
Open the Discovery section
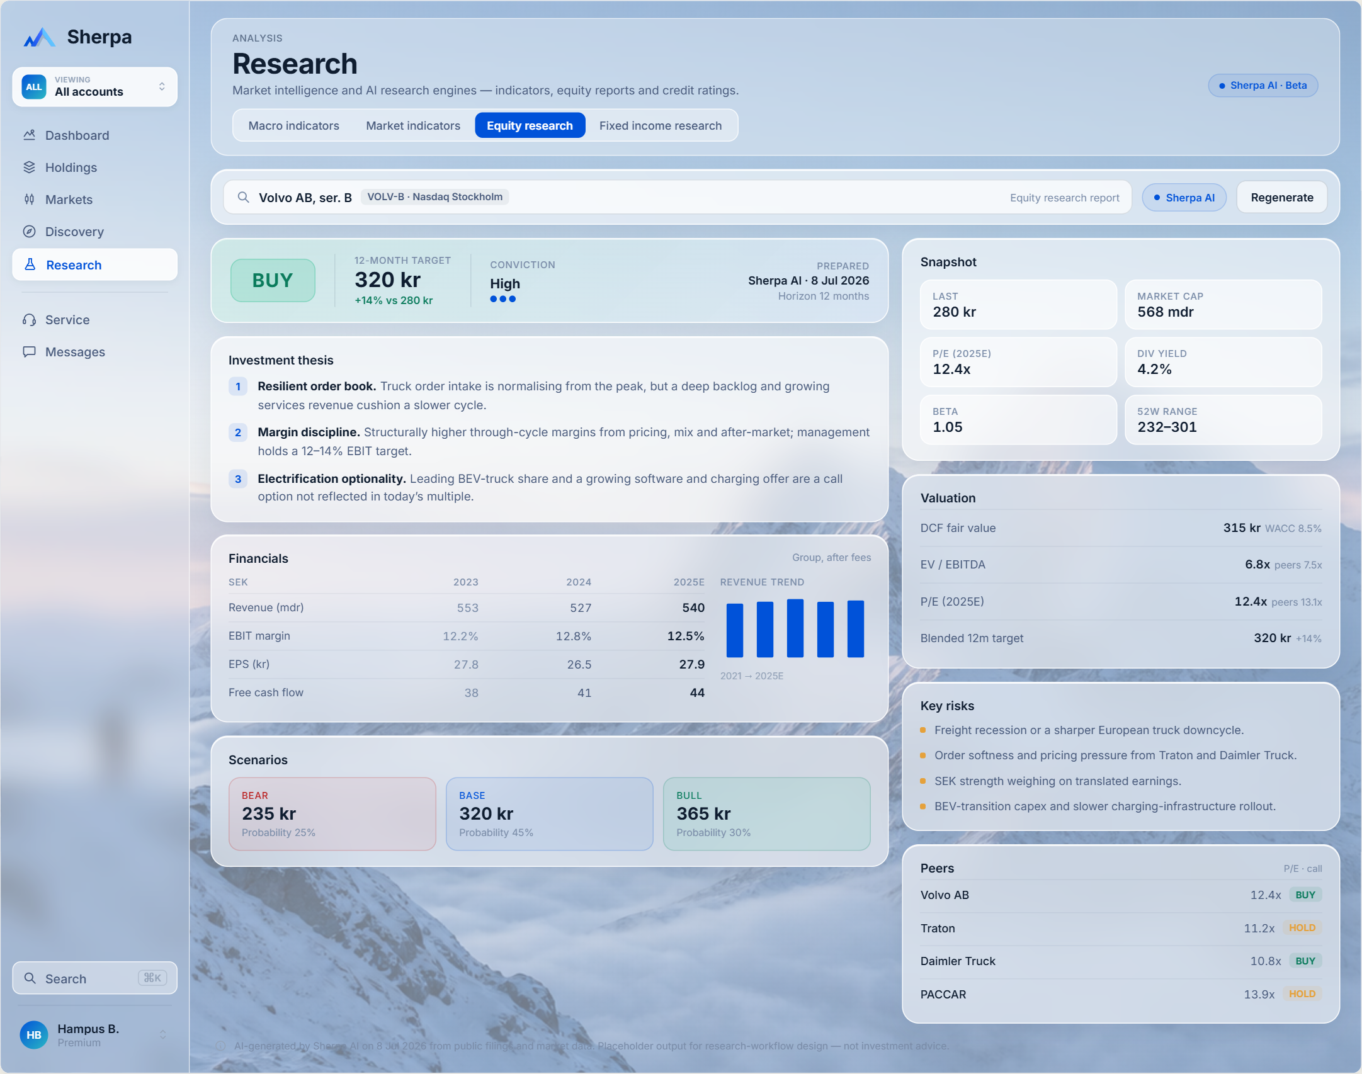tap(94, 232)
